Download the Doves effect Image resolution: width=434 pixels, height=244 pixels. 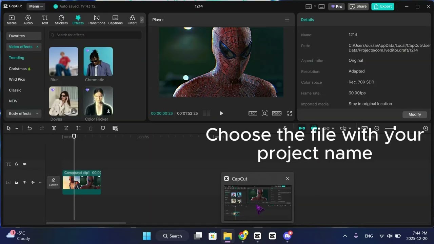coord(74,111)
